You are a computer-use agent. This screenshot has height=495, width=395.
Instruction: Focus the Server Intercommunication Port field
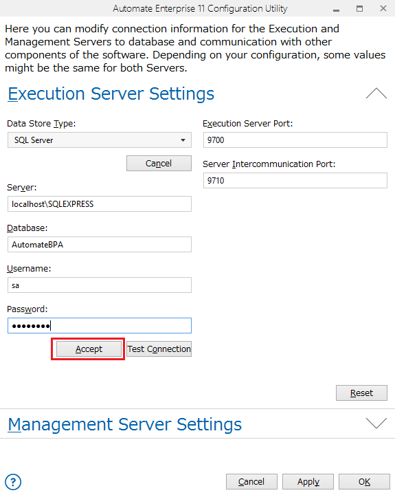(295, 180)
